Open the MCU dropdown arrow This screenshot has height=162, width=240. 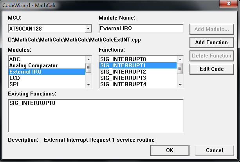click(x=88, y=29)
